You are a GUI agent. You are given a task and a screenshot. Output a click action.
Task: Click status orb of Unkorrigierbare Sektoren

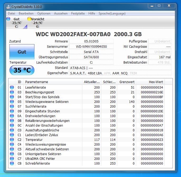pos(12,154)
